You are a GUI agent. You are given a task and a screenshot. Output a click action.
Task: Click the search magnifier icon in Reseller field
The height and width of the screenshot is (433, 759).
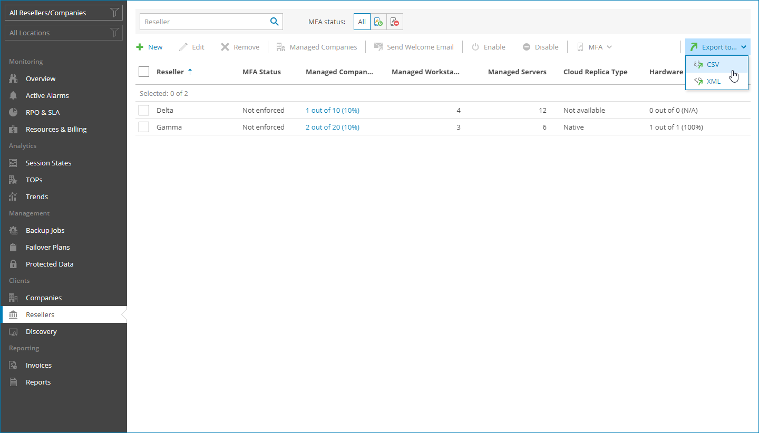pos(274,22)
